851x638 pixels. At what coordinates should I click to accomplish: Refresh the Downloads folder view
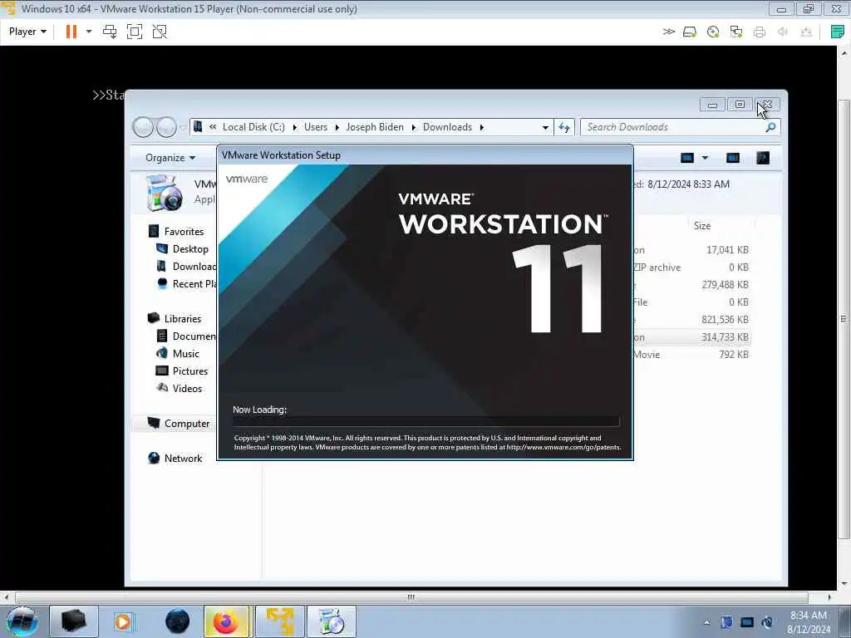pos(564,127)
